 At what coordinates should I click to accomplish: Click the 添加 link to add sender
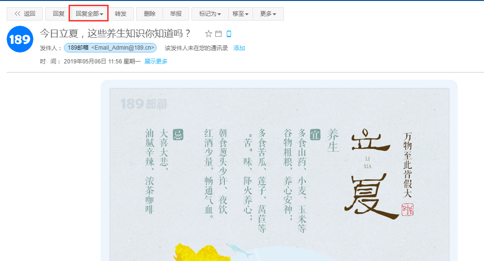point(239,48)
